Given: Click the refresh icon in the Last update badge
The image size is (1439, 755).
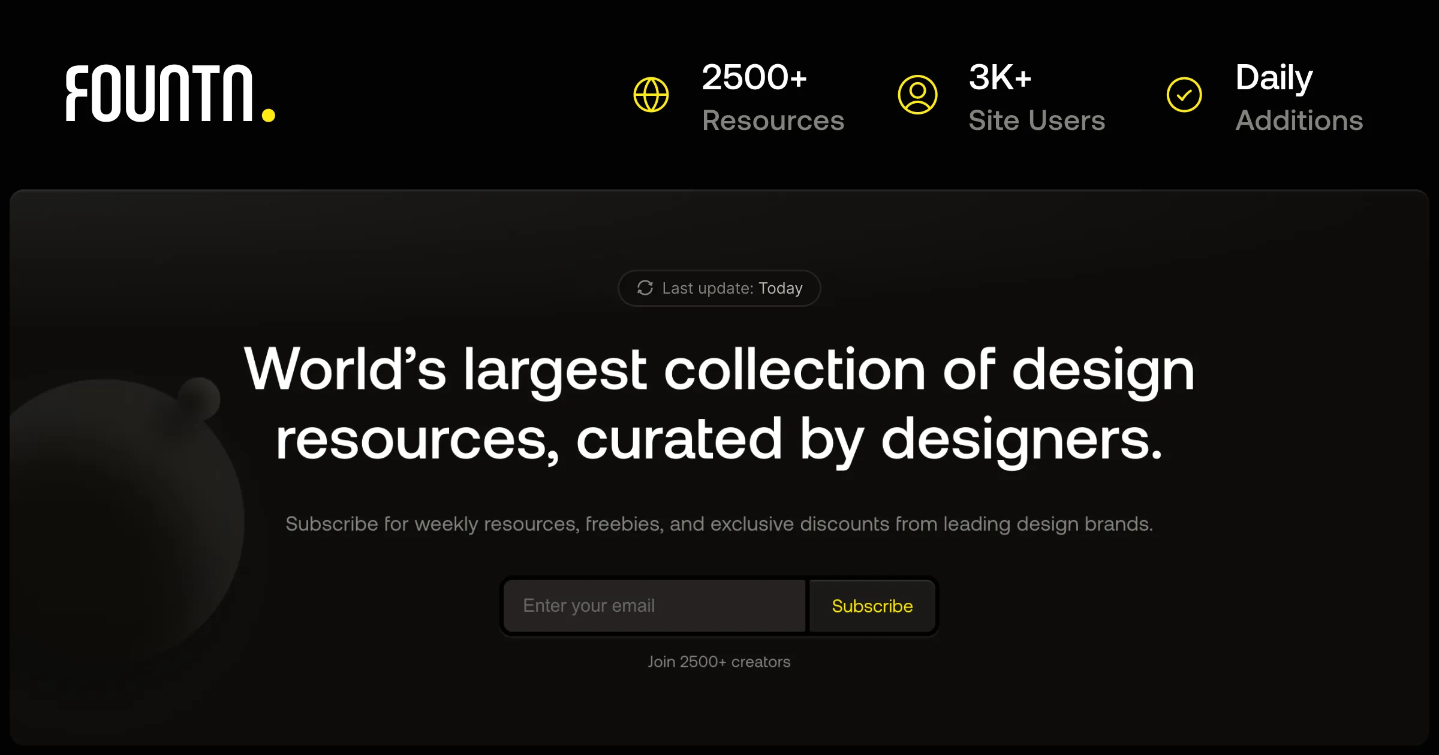Looking at the screenshot, I should click(x=644, y=288).
